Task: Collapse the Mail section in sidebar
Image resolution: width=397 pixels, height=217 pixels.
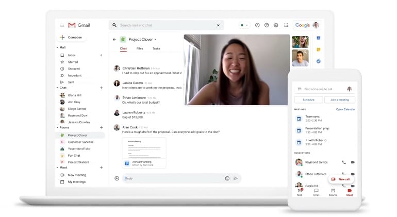Action: [57, 47]
